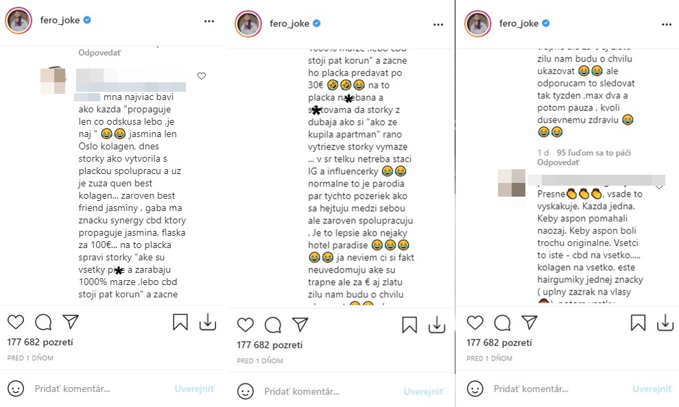Open emoji picker in the left comment box
The height and width of the screenshot is (407, 679).
(16, 388)
